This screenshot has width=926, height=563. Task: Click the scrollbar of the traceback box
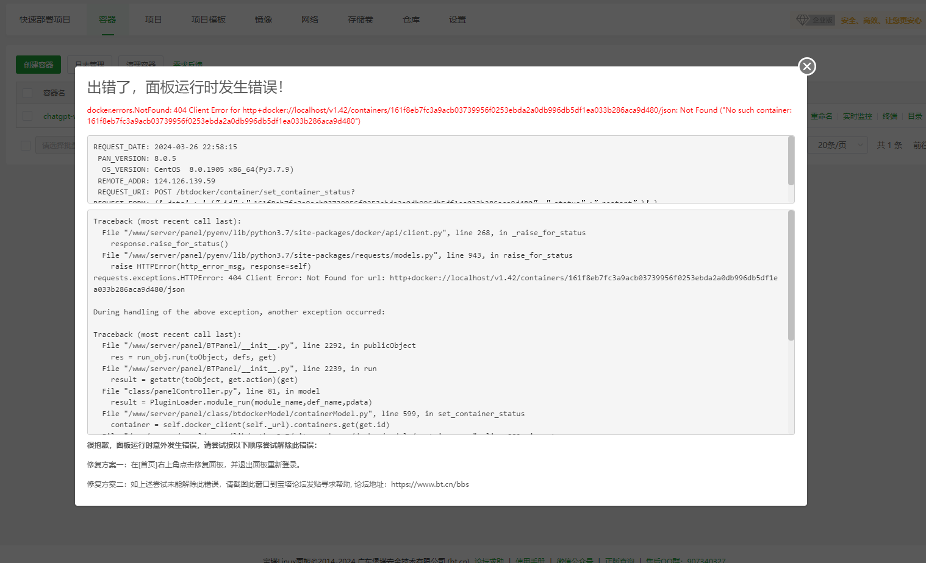pos(791,275)
